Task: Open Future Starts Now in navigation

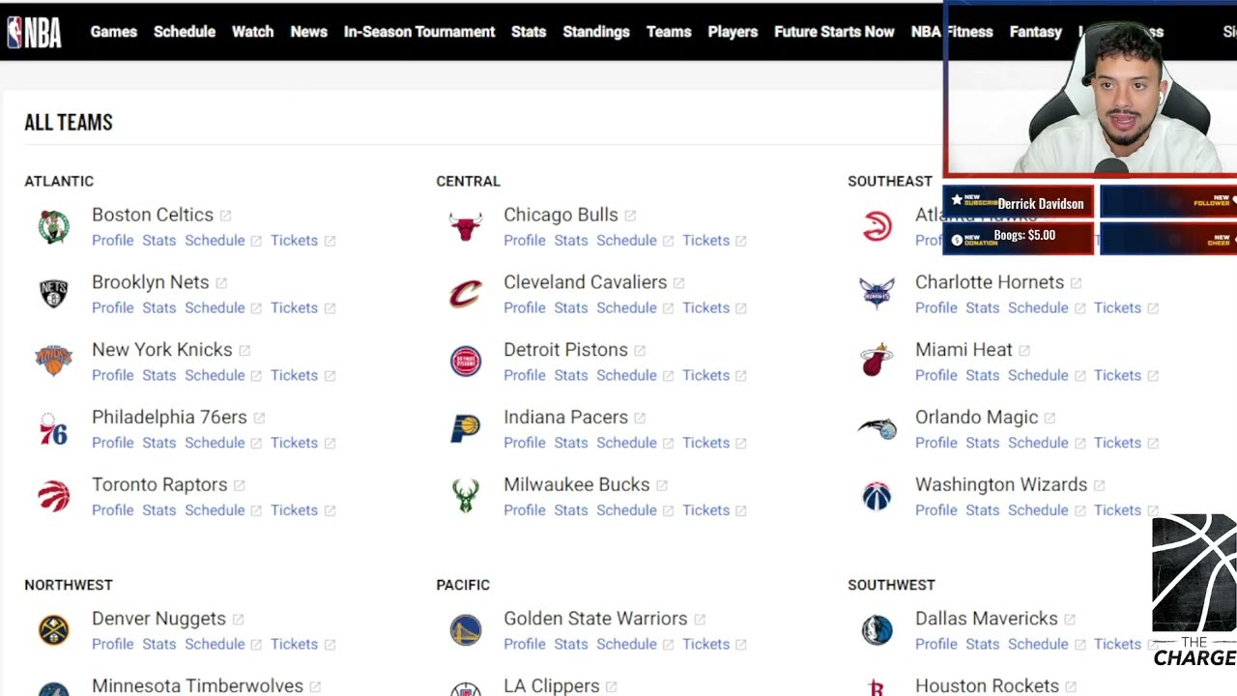Action: pyautogui.click(x=834, y=32)
